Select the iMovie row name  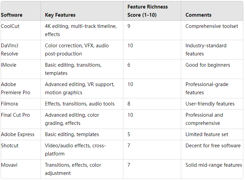(x=9, y=65)
